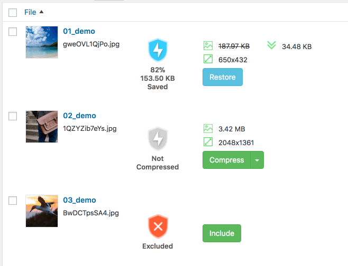Mark the checkbox for 03_demo
Viewport: 348px width, 266px height.
pyautogui.click(x=13, y=201)
